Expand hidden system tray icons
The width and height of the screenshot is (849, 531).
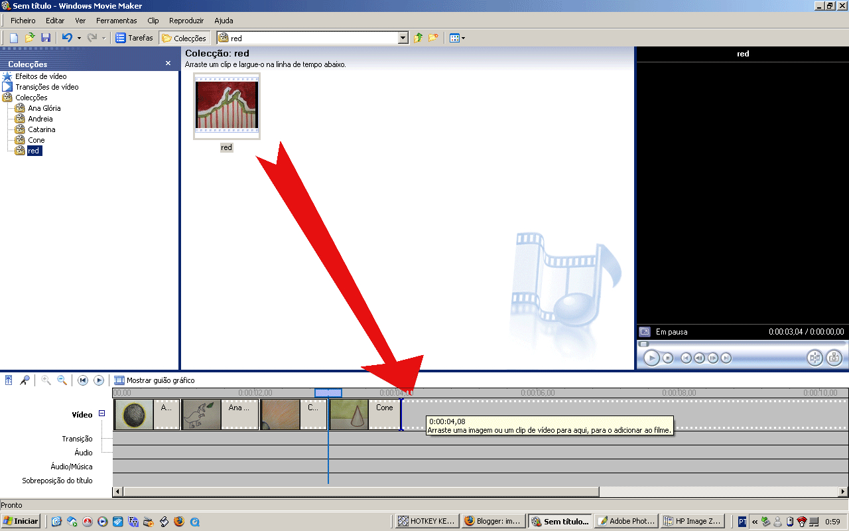755,521
